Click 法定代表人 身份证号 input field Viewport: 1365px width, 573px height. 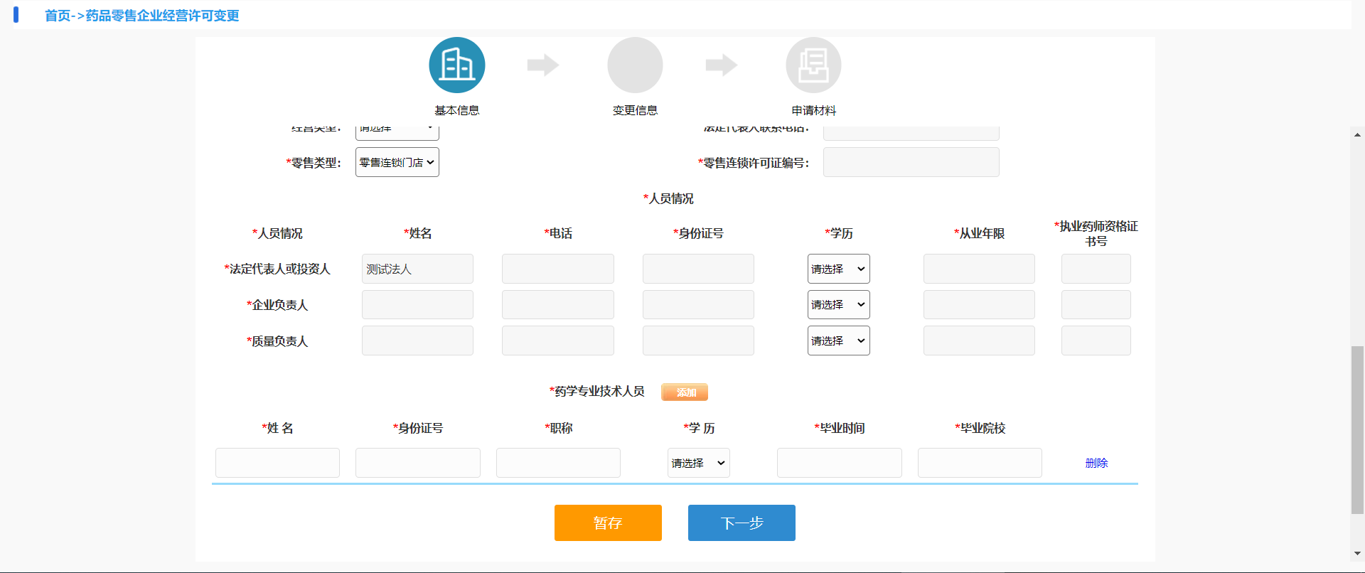tap(698, 269)
